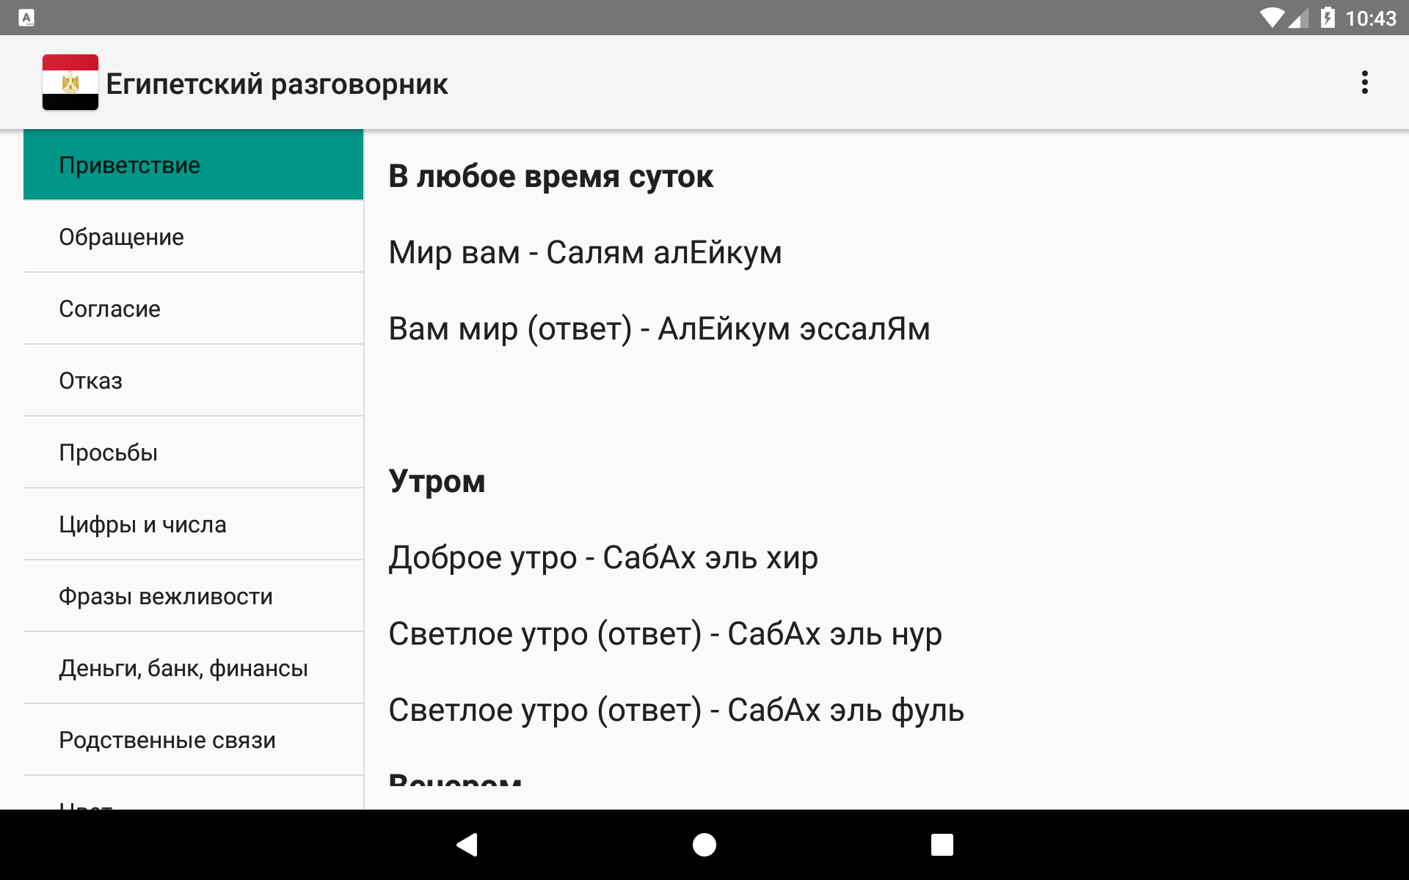Open the Просьбы phrase list

(193, 452)
